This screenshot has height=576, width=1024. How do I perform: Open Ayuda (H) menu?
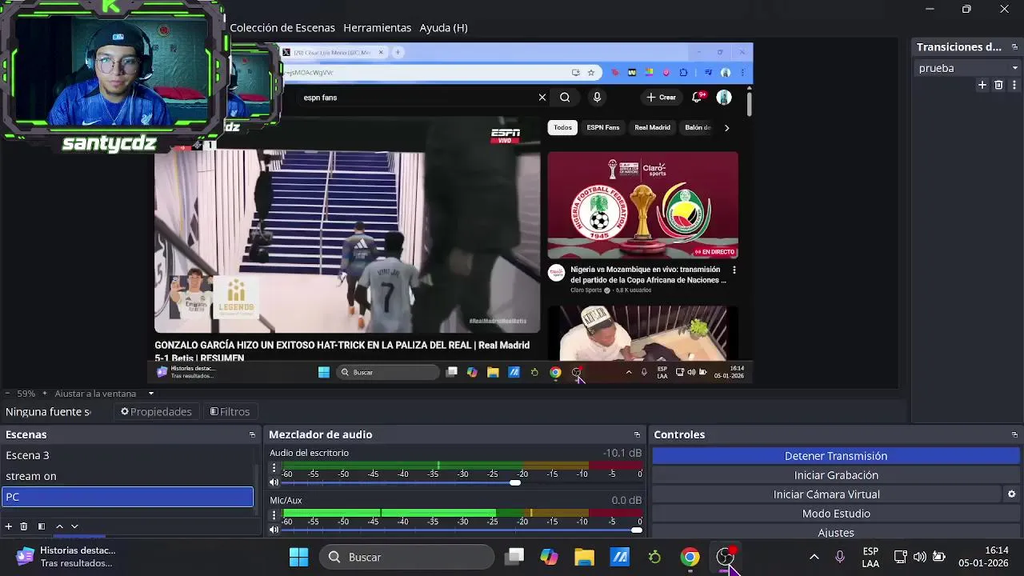(x=444, y=27)
